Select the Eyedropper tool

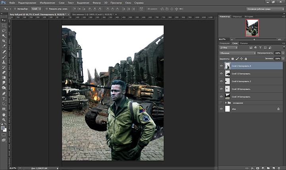pyautogui.click(x=4, y=46)
